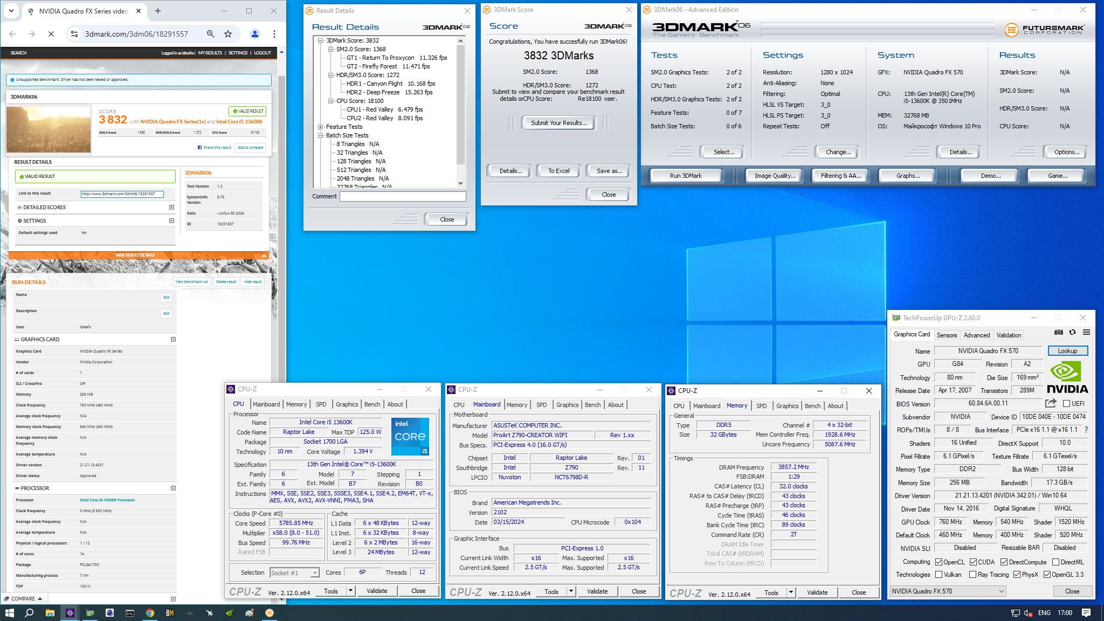Open Tools dropdown arrow in Memory tab window
The height and width of the screenshot is (621, 1104).
791,592
